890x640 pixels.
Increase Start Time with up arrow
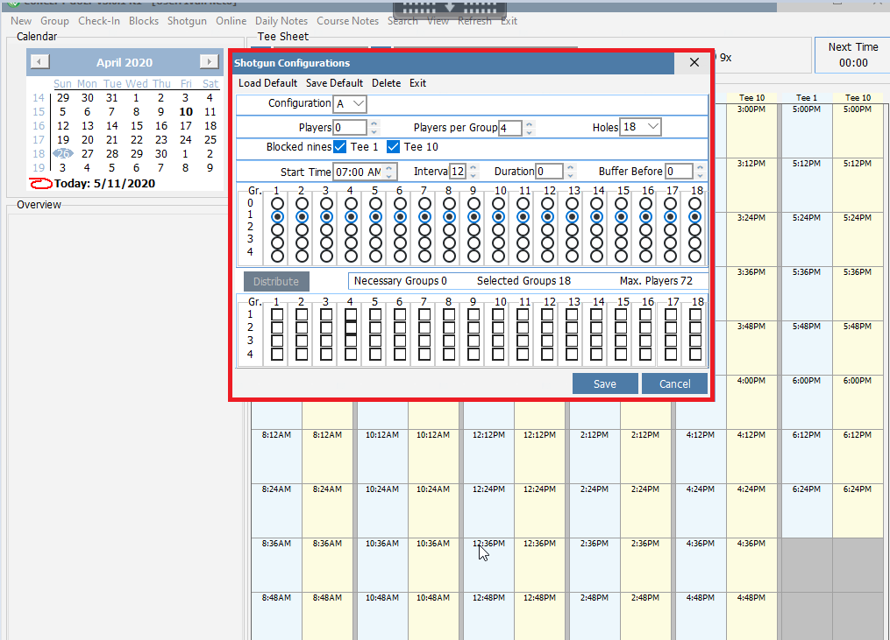tap(388, 167)
